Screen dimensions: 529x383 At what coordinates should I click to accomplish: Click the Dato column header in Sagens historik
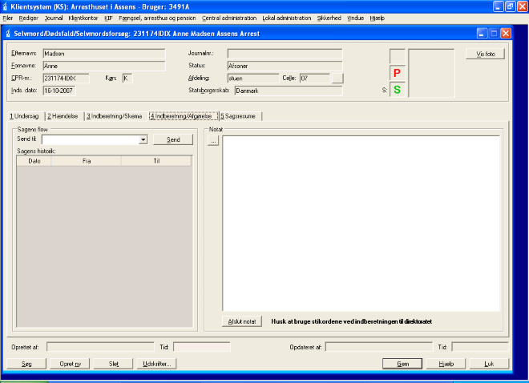pos(34,160)
